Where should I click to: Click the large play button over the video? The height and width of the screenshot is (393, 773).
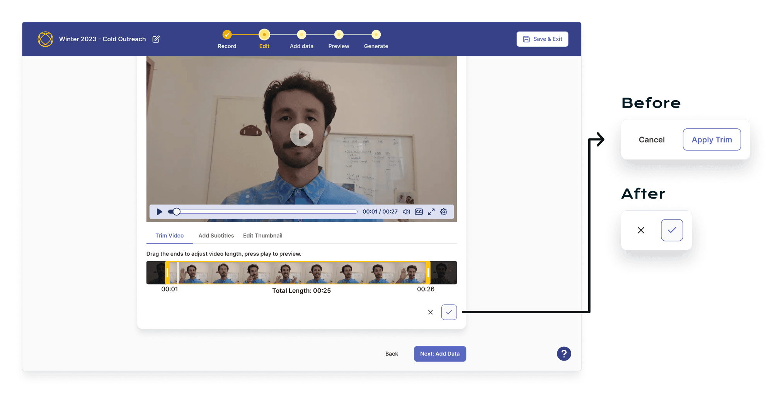(x=301, y=135)
